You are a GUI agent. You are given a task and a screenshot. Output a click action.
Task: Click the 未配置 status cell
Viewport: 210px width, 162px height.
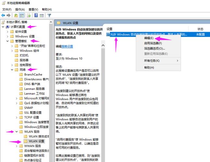(200, 34)
